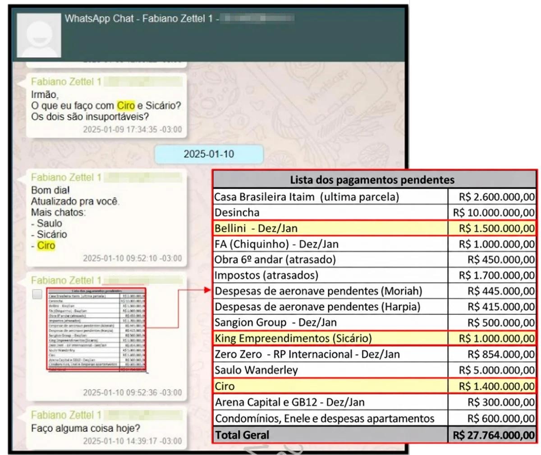Select the amount R$ 445.000,00
Image resolution: width=541 pixels, height=455 pixels.
point(492,291)
